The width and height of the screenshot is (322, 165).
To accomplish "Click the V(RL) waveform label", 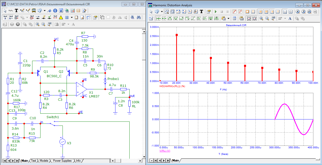I will point(165,151).
